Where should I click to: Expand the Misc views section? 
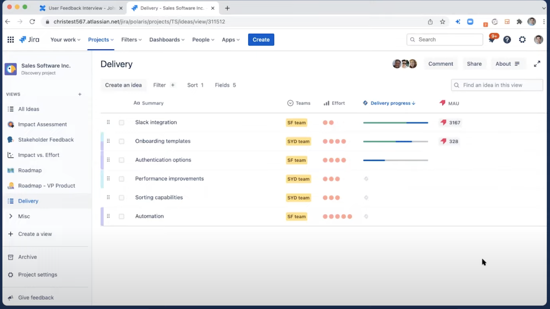[x=11, y=216]
